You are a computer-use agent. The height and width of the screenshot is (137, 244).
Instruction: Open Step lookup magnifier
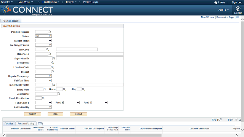click(83, 89)
